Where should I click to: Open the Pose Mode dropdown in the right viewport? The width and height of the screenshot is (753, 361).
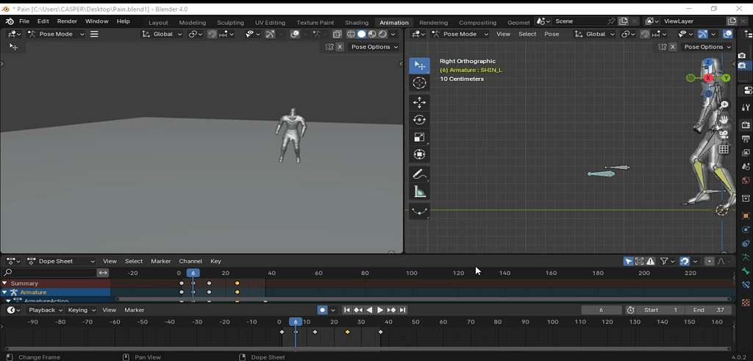tap(460, 34)
